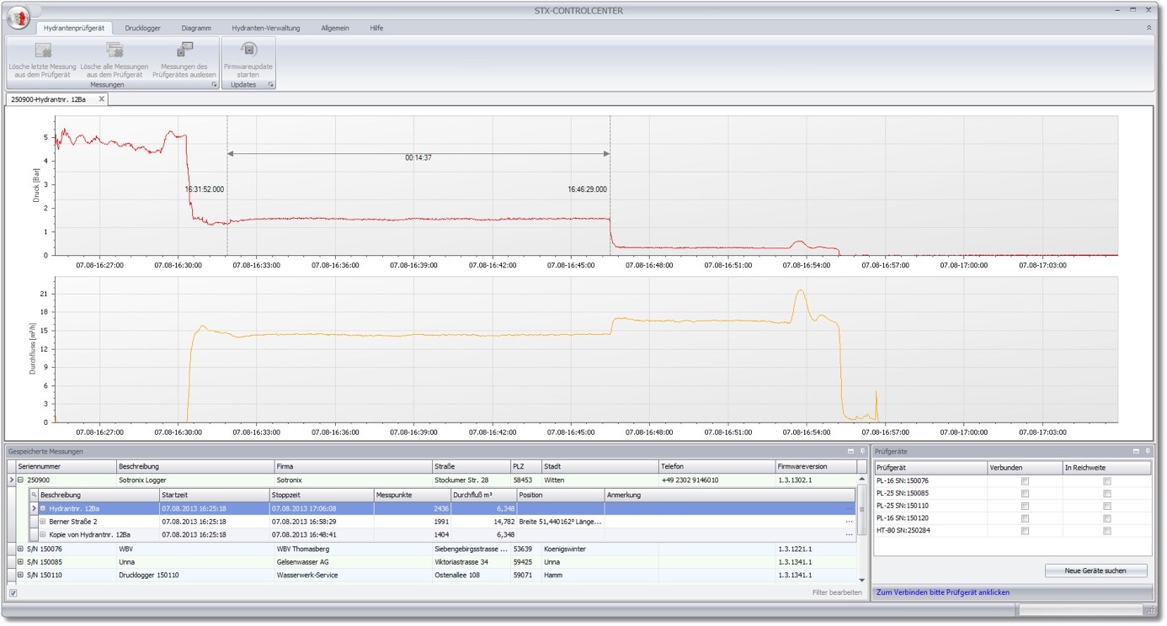
Task: Switch to the Drucklogger ribbon tab
Action: pos(142,28)
